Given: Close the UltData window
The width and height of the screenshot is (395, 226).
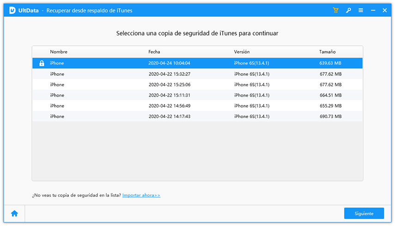Looking at the screenshot, I should coord(385,10).
